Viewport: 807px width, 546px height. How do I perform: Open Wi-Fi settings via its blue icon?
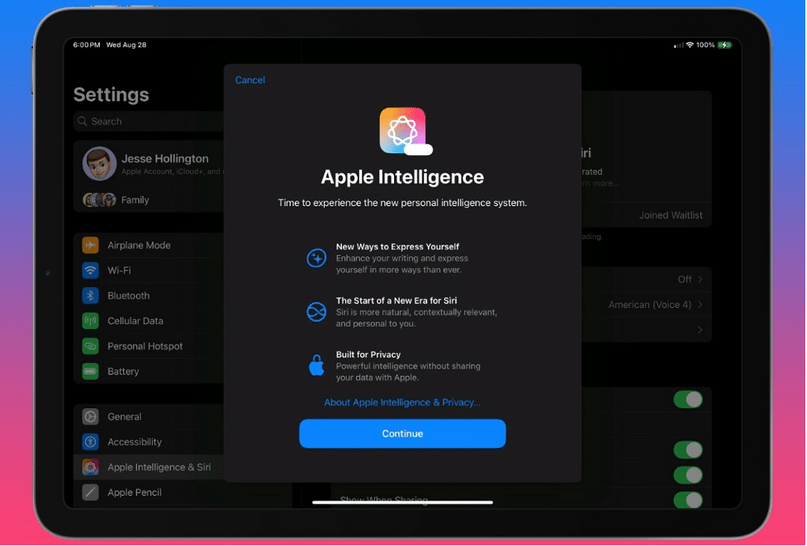click(x=89, y=270)
